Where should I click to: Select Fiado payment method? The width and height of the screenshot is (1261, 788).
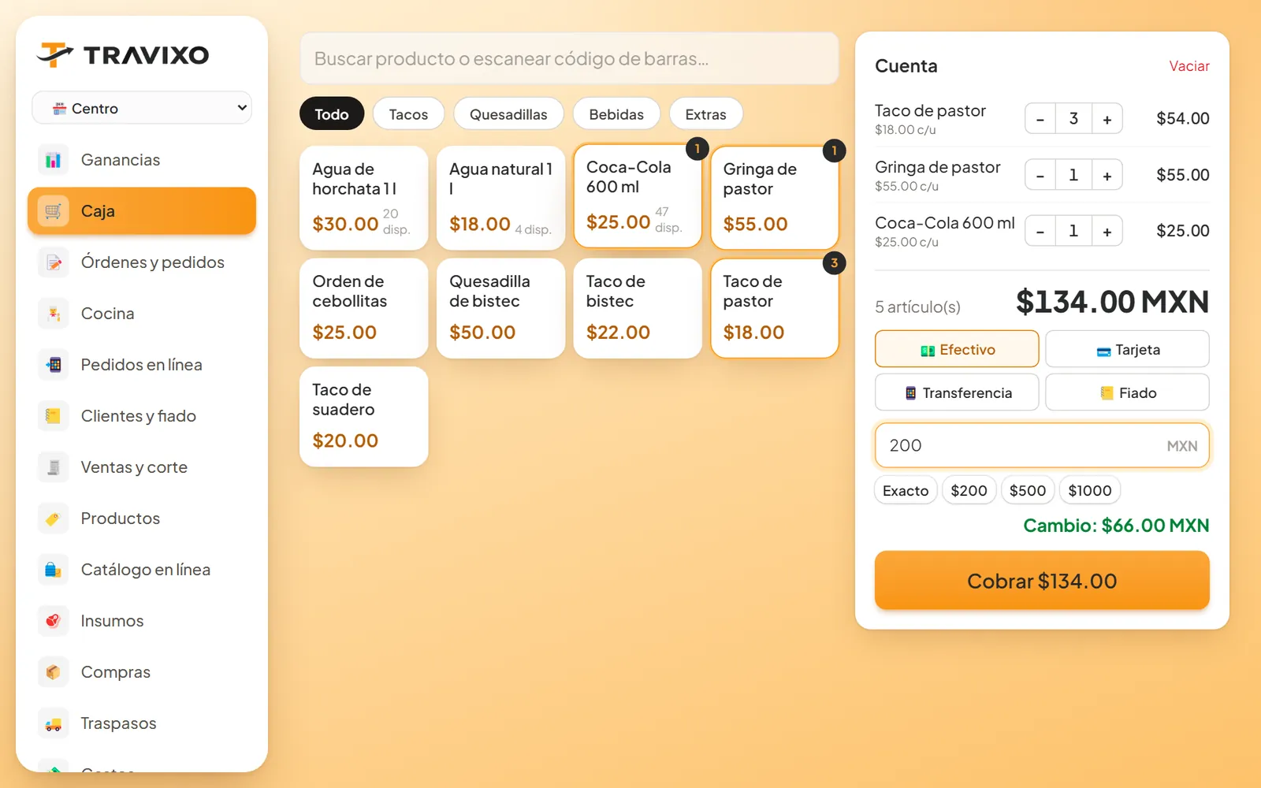[1127, 392]
